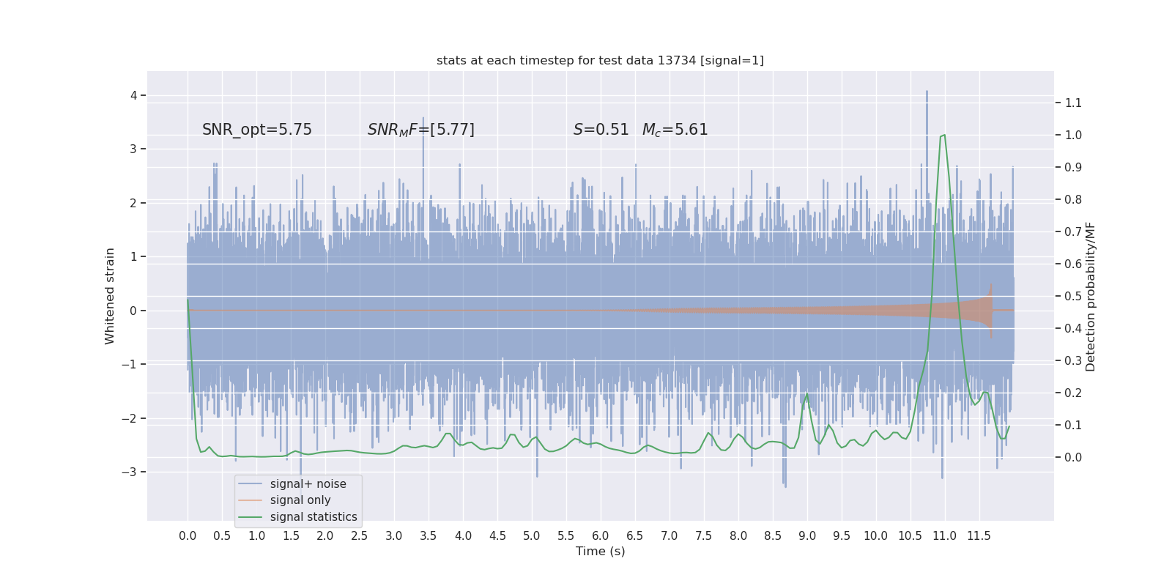Click the detection probability tick label 0.8

1073,199
